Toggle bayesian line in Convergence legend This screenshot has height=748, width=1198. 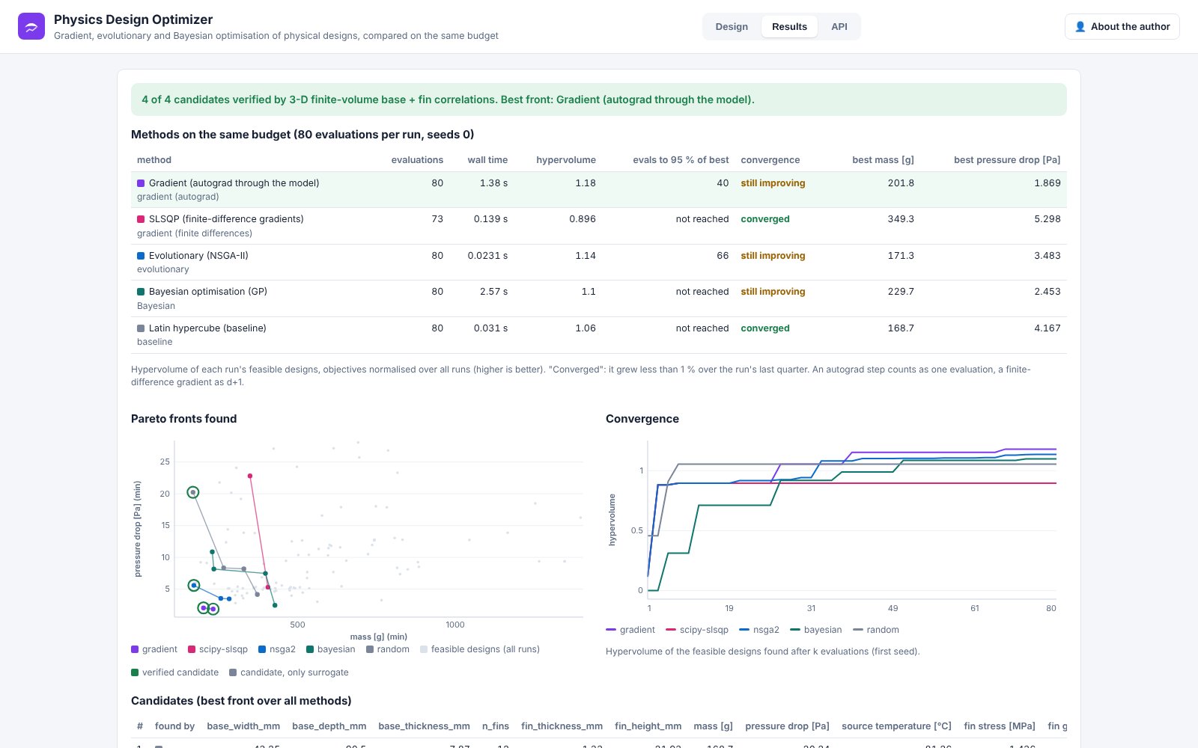(815, 630)
